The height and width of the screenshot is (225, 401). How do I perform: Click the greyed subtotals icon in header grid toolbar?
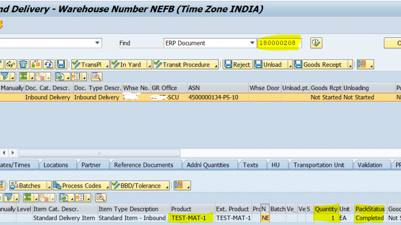click(x=41, y=76)
